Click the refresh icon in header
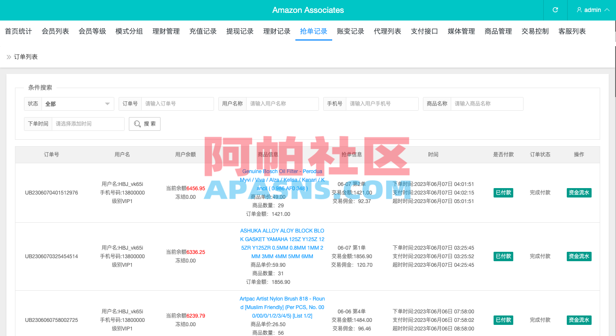The width and height of the screenshot is (616, 336). pyautogui.click(x=555, y=10)
